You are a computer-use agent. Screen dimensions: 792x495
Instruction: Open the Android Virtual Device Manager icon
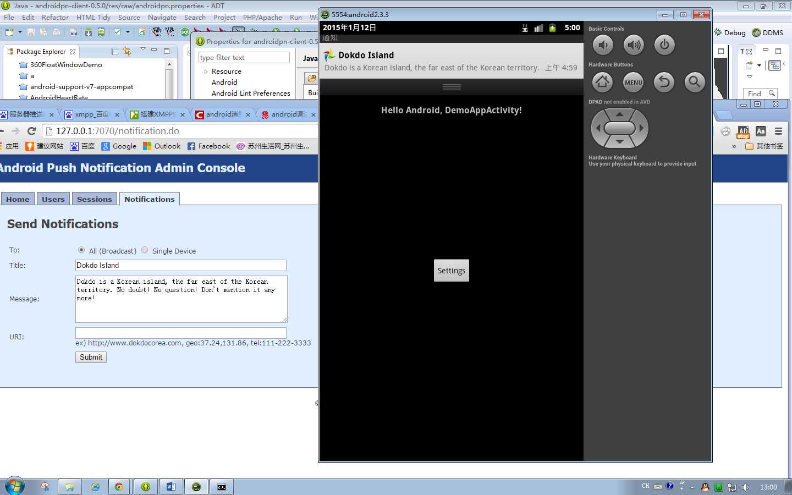101,32
